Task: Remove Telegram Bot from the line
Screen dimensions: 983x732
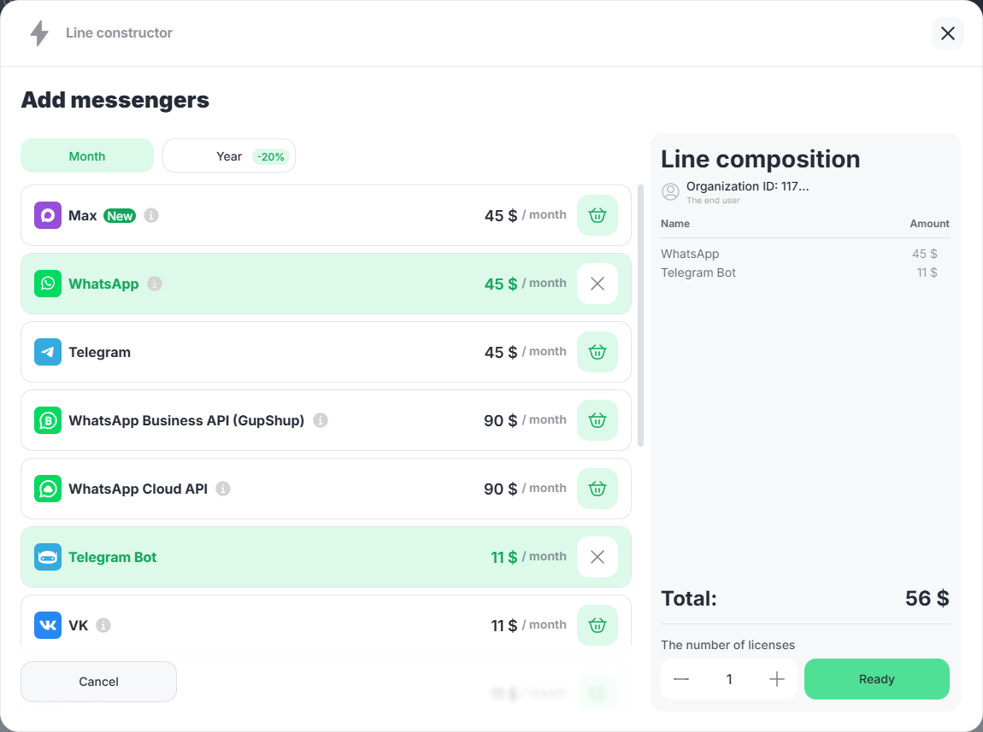Action: [x=597, y=557]
